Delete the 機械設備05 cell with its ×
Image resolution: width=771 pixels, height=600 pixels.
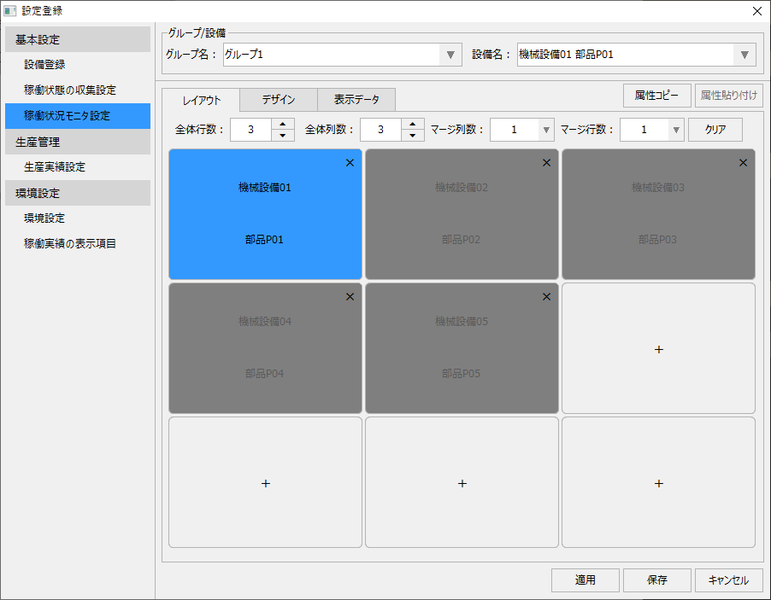(x=546, y=296)
